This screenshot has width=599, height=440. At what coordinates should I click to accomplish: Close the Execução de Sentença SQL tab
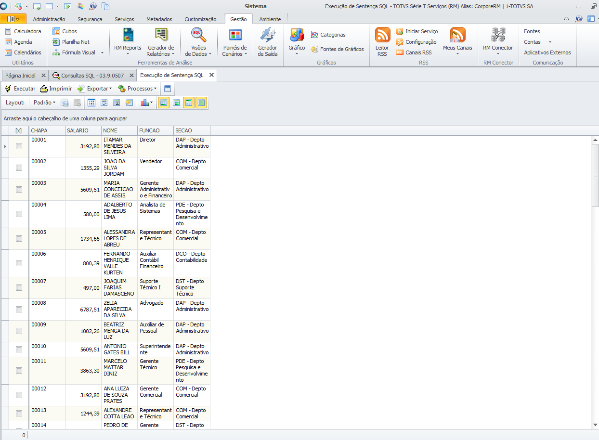pyautogui.click(x=211, y=76)
